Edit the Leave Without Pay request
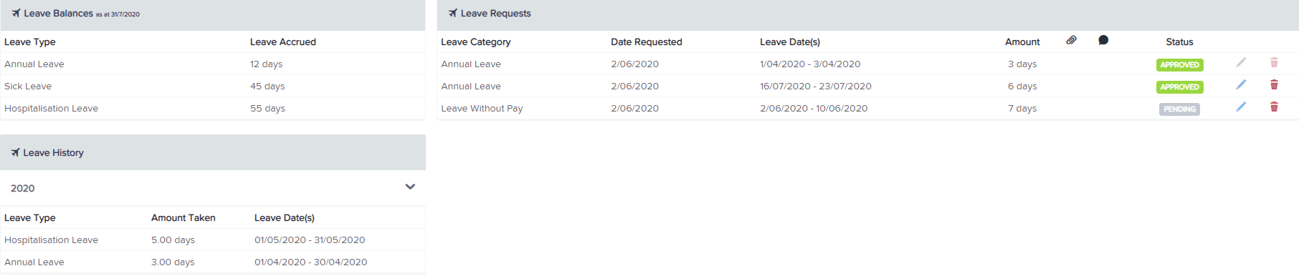This screenshot has height=276, width=1299. 1241,107
